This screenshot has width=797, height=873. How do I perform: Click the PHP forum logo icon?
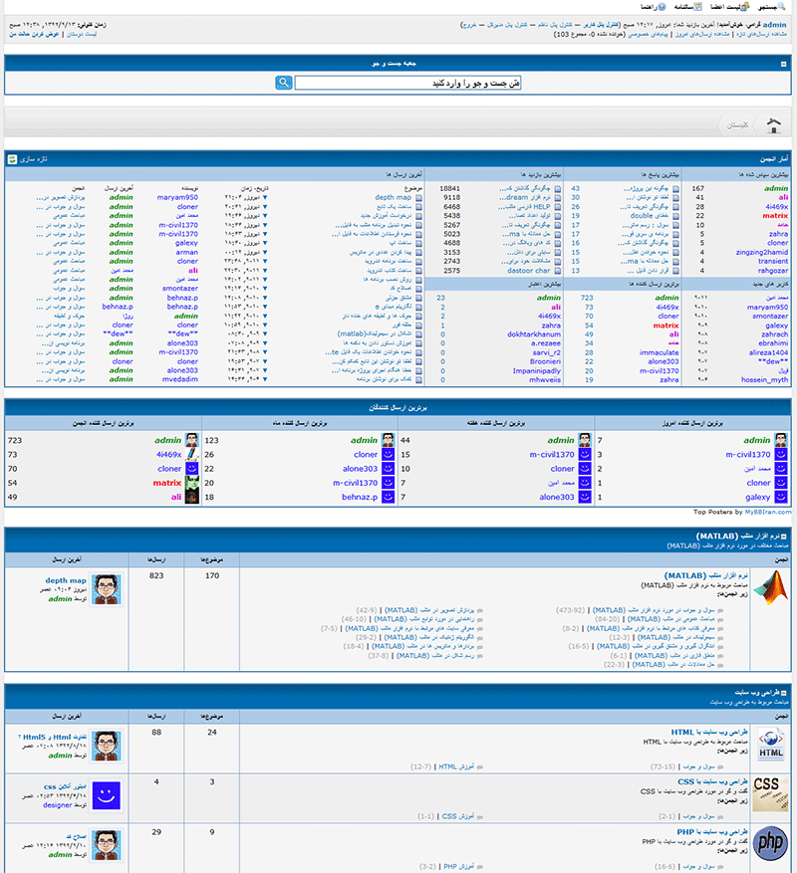click(x=770, y=843)
